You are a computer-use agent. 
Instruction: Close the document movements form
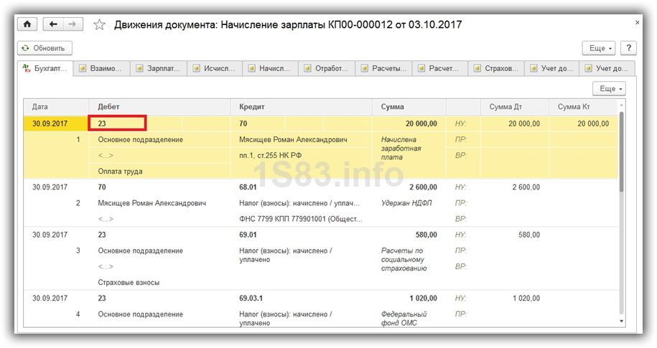[638, 23]
